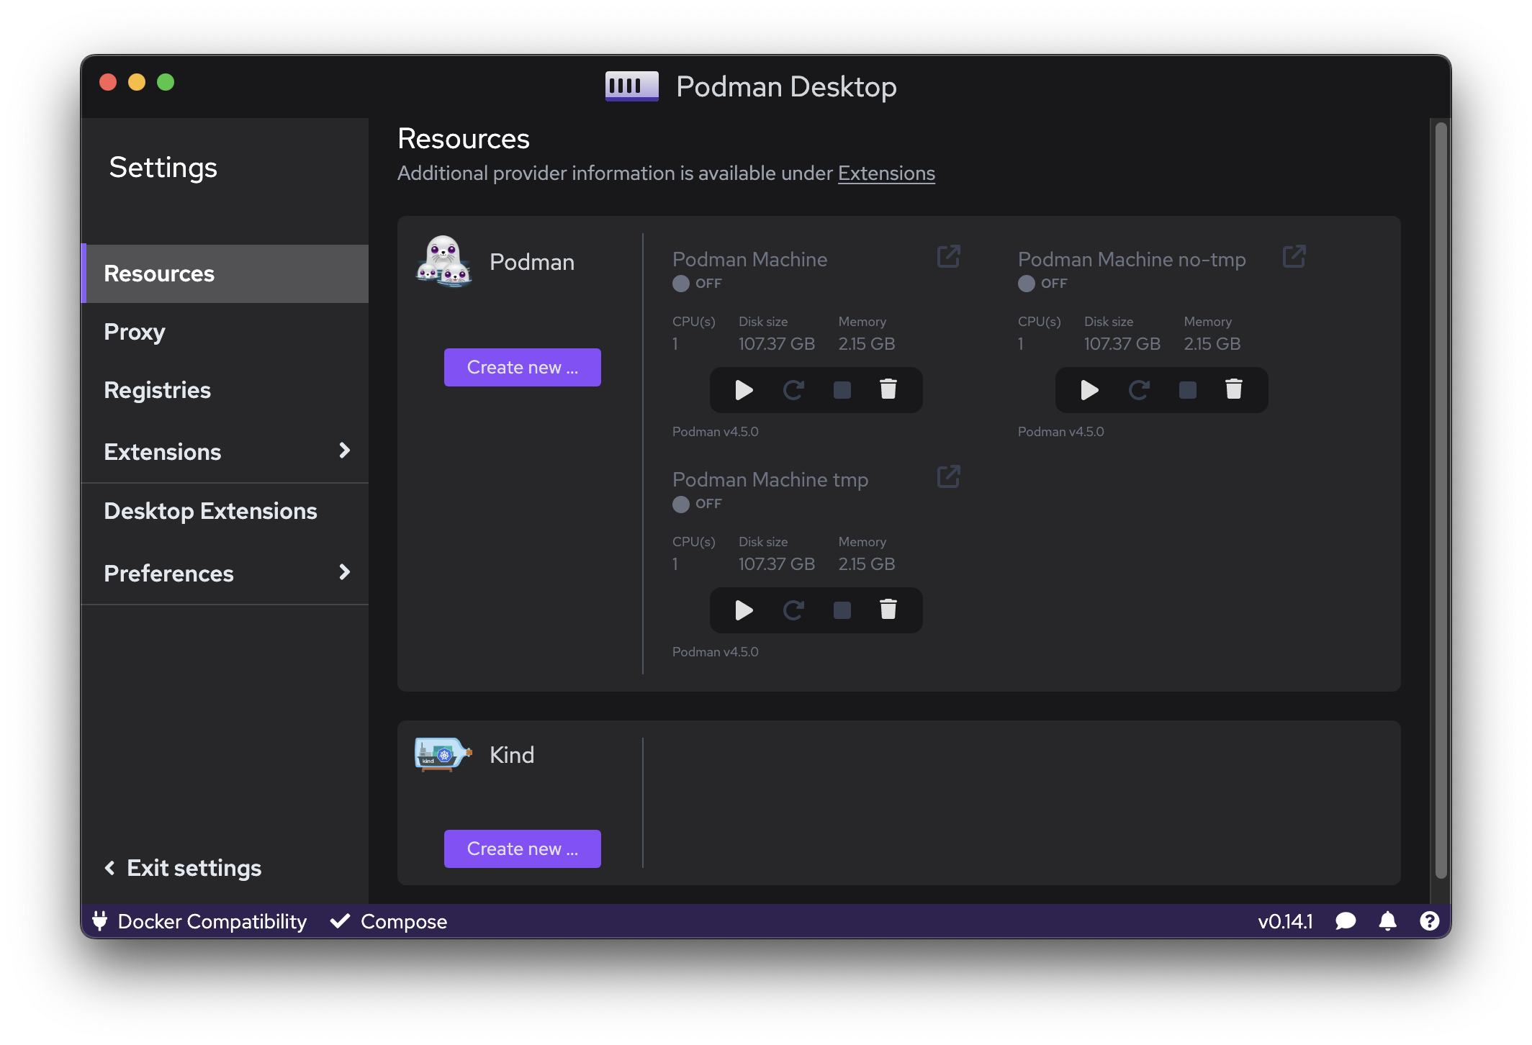Click the main panel vertical scrollbar
This screenshot has height=1045, width=1532.
click(x=1441, y=500)
